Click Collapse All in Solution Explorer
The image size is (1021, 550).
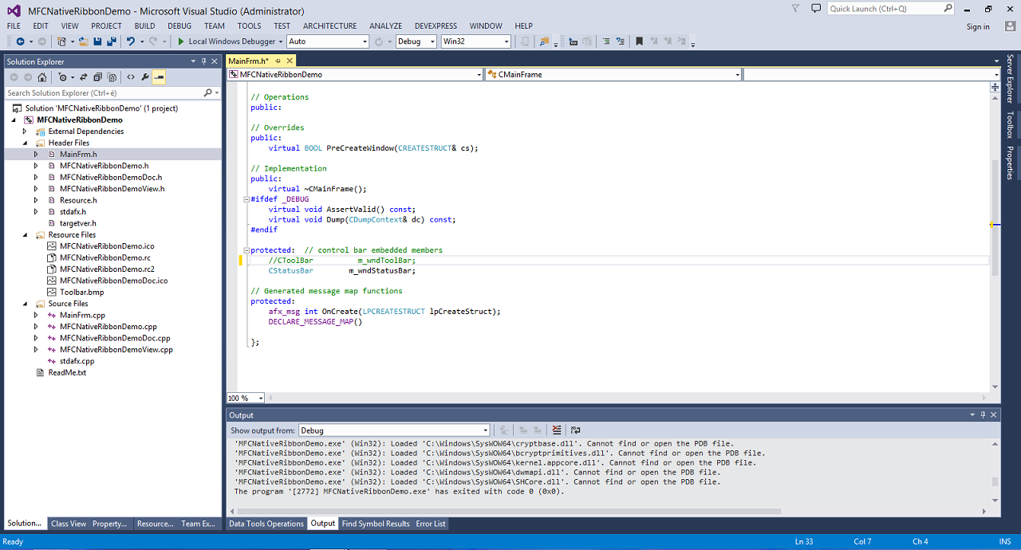pyautogui.click(x=97, y=77)
